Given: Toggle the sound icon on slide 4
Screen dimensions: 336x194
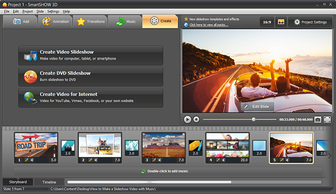Looking at the screenshot, I should click(x=224, y=160).
